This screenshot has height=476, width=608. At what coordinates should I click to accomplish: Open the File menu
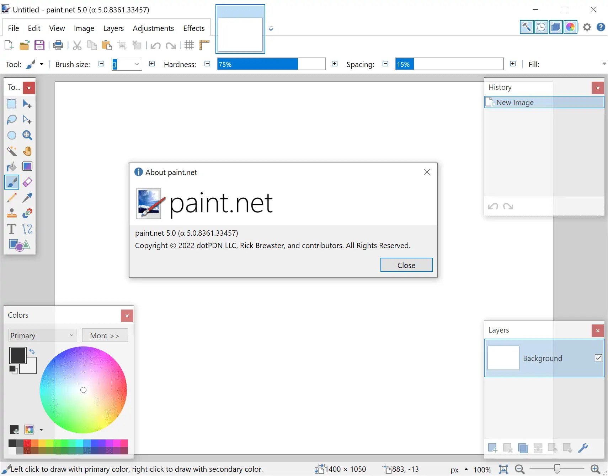tap(14, 28)
